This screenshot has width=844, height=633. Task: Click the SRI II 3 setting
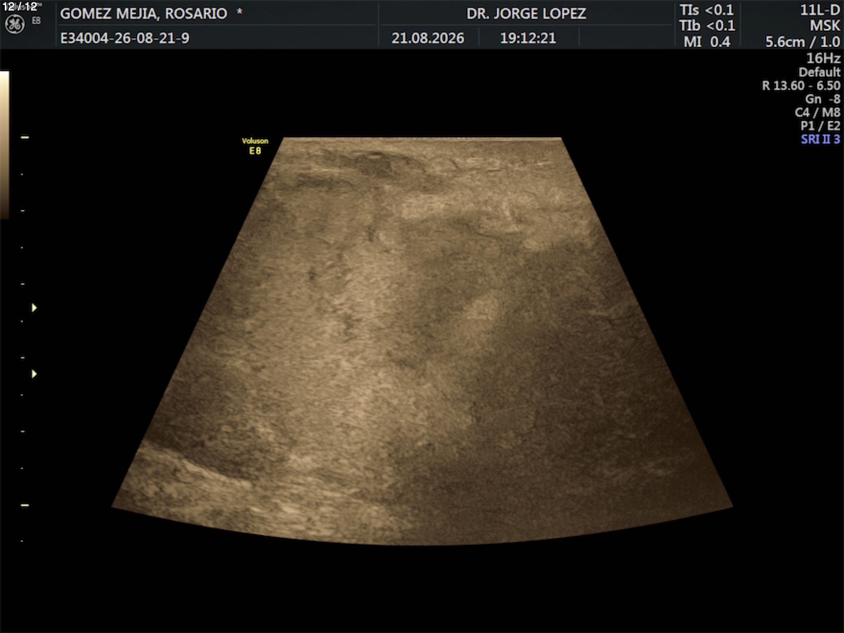(x=820, y=139)
